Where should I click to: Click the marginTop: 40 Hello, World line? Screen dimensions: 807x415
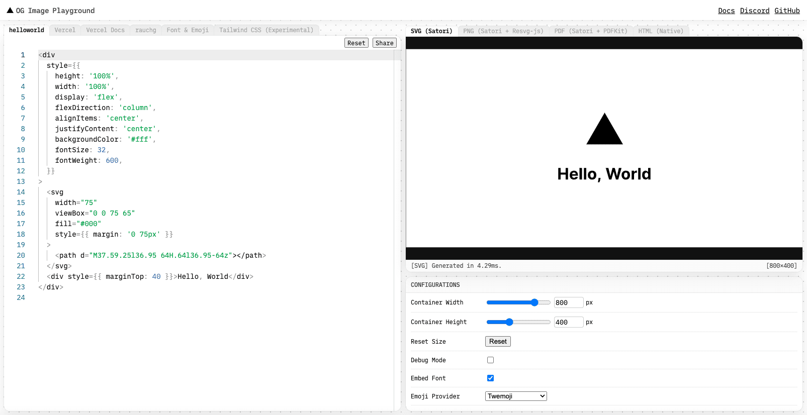click(x=150, y=276)
